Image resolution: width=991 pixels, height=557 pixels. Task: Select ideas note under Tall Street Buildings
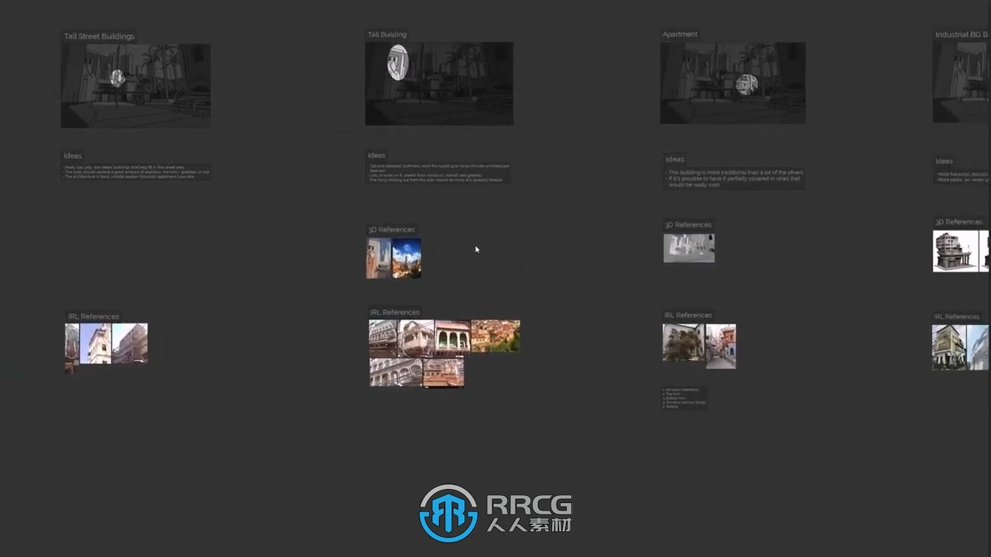(135, 172)
